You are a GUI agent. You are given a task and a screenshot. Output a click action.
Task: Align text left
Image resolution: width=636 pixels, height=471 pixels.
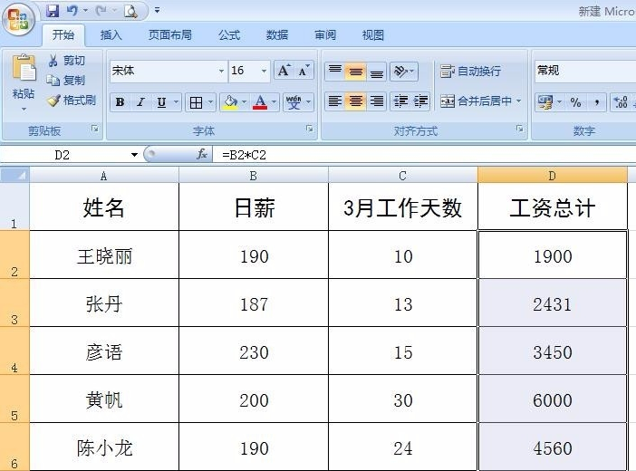click(x=334, y=101)
